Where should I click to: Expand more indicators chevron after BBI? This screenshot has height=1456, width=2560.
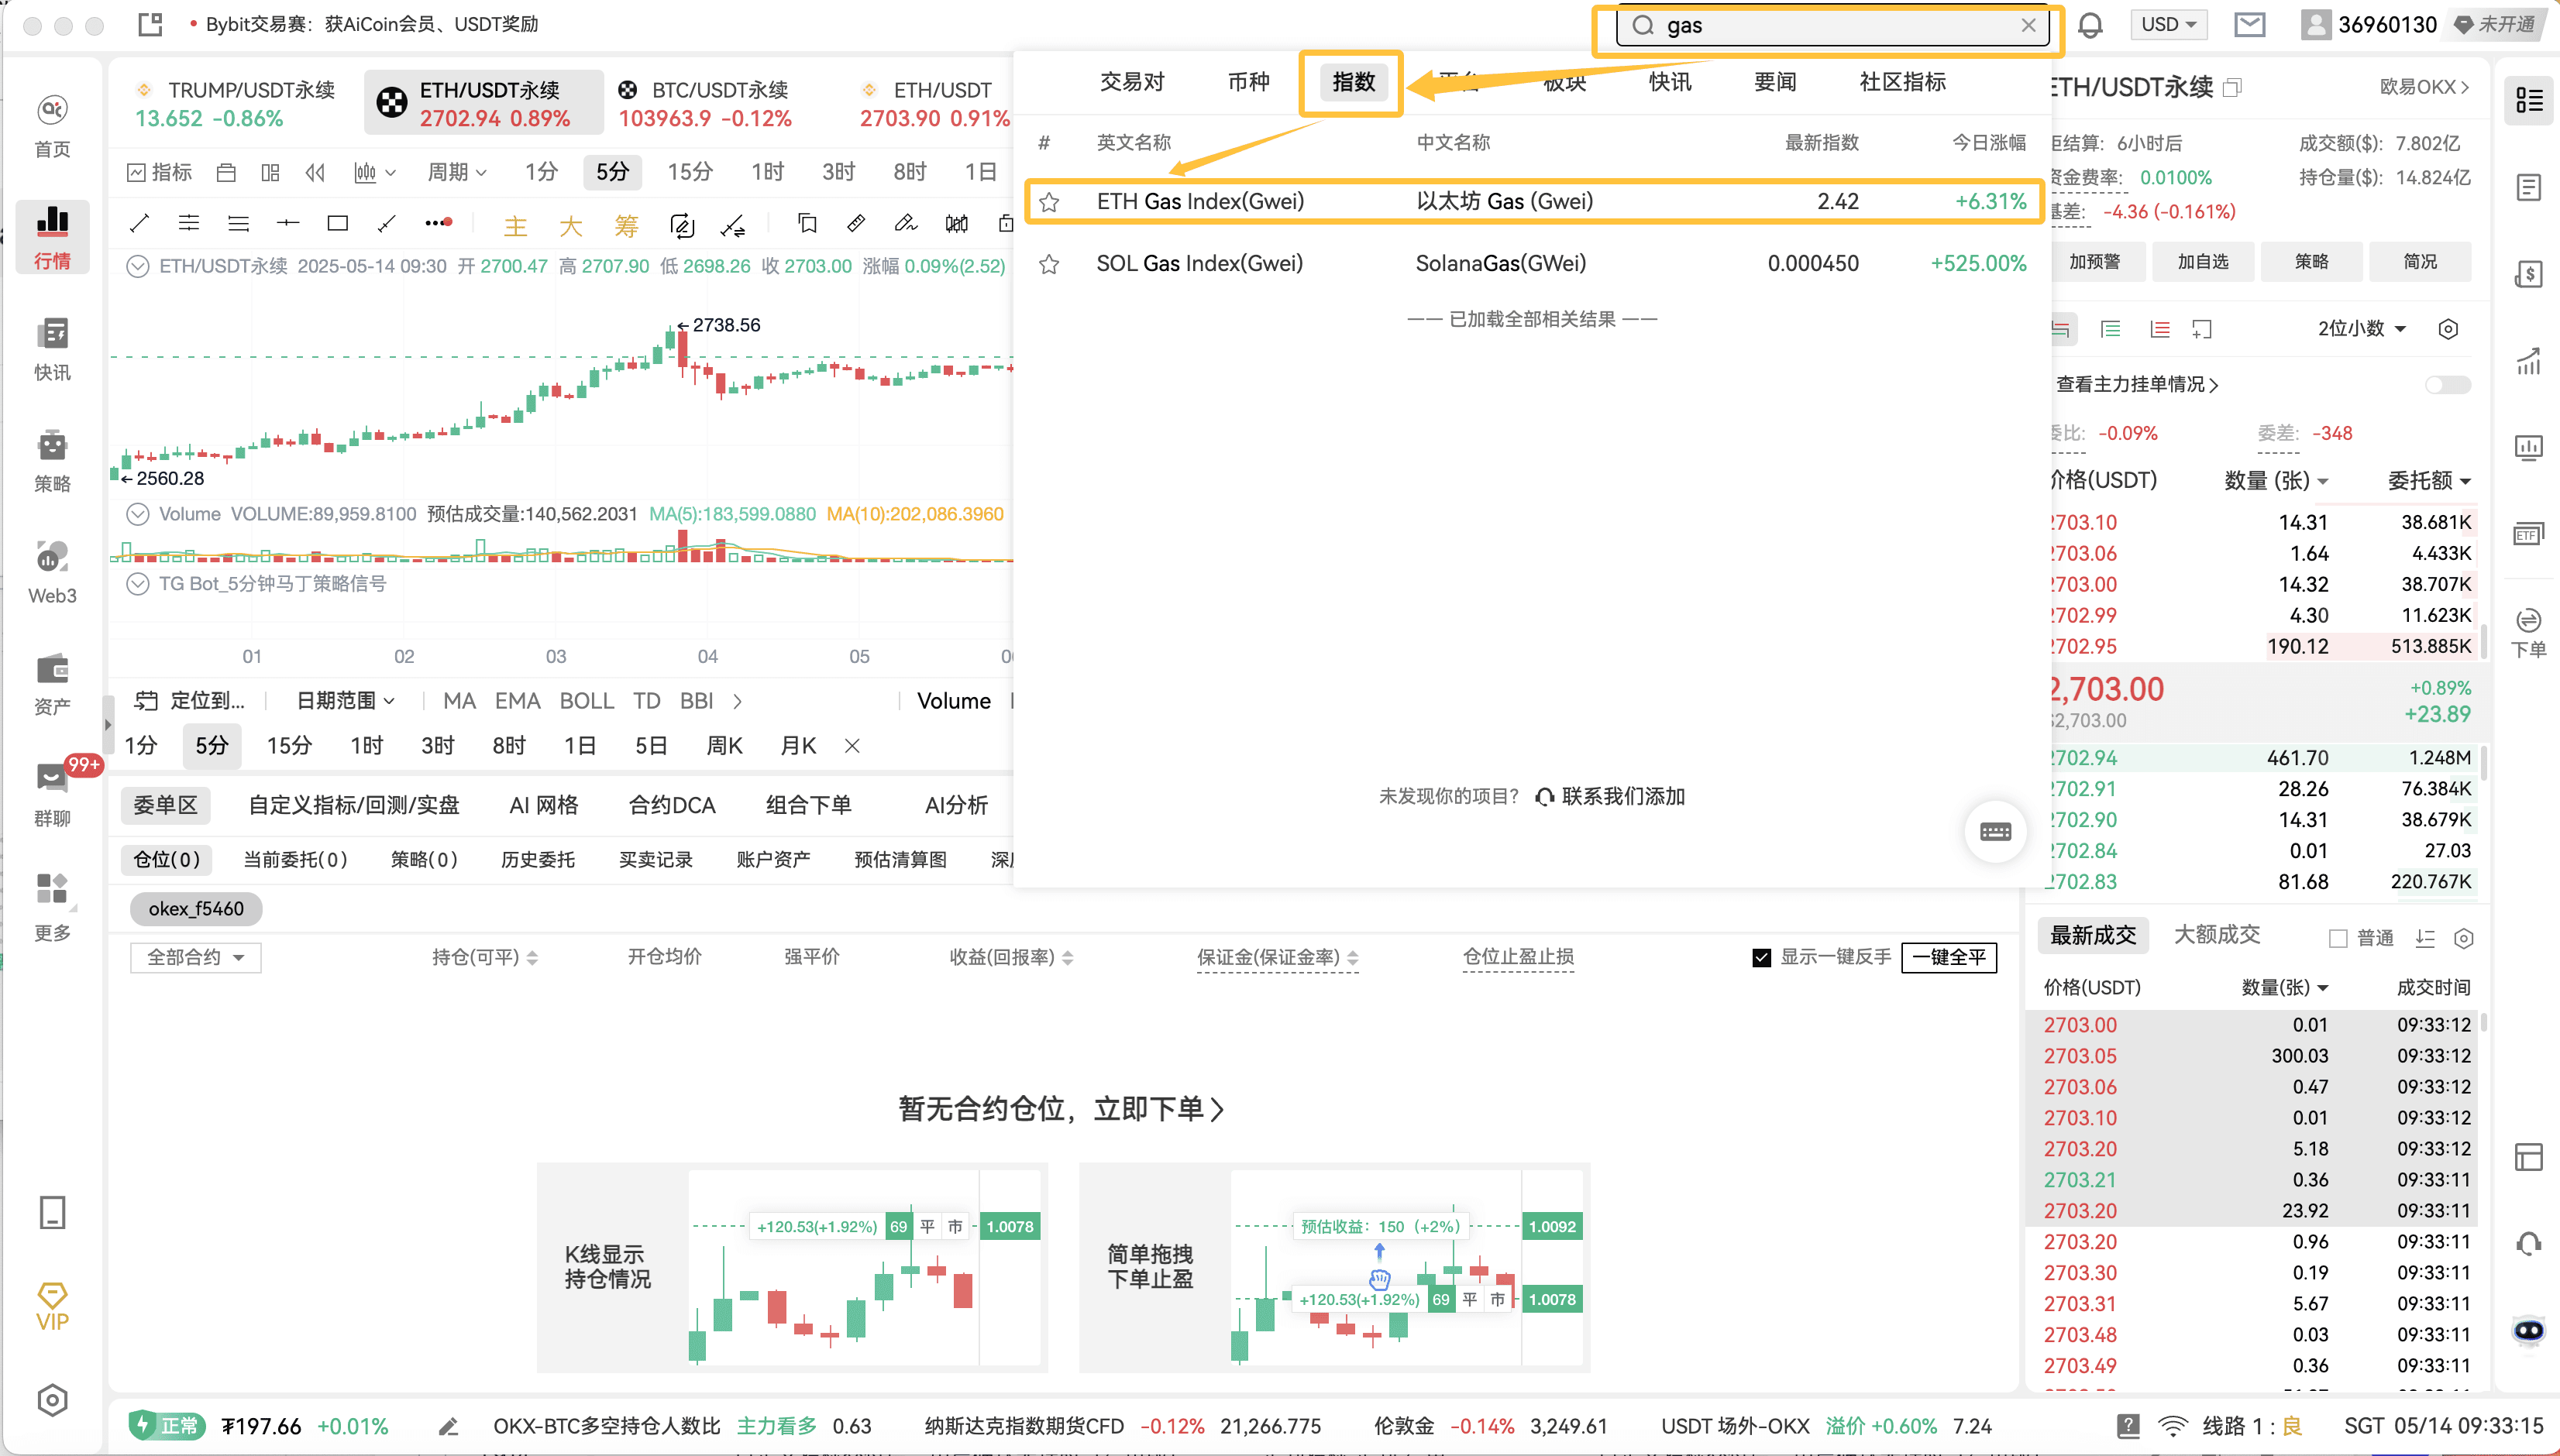[738, 702]
